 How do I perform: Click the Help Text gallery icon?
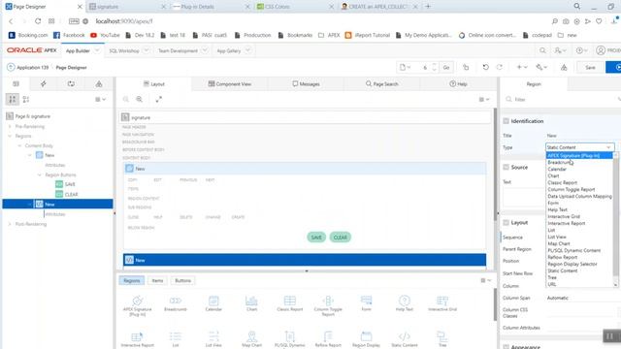coord(405,303)
